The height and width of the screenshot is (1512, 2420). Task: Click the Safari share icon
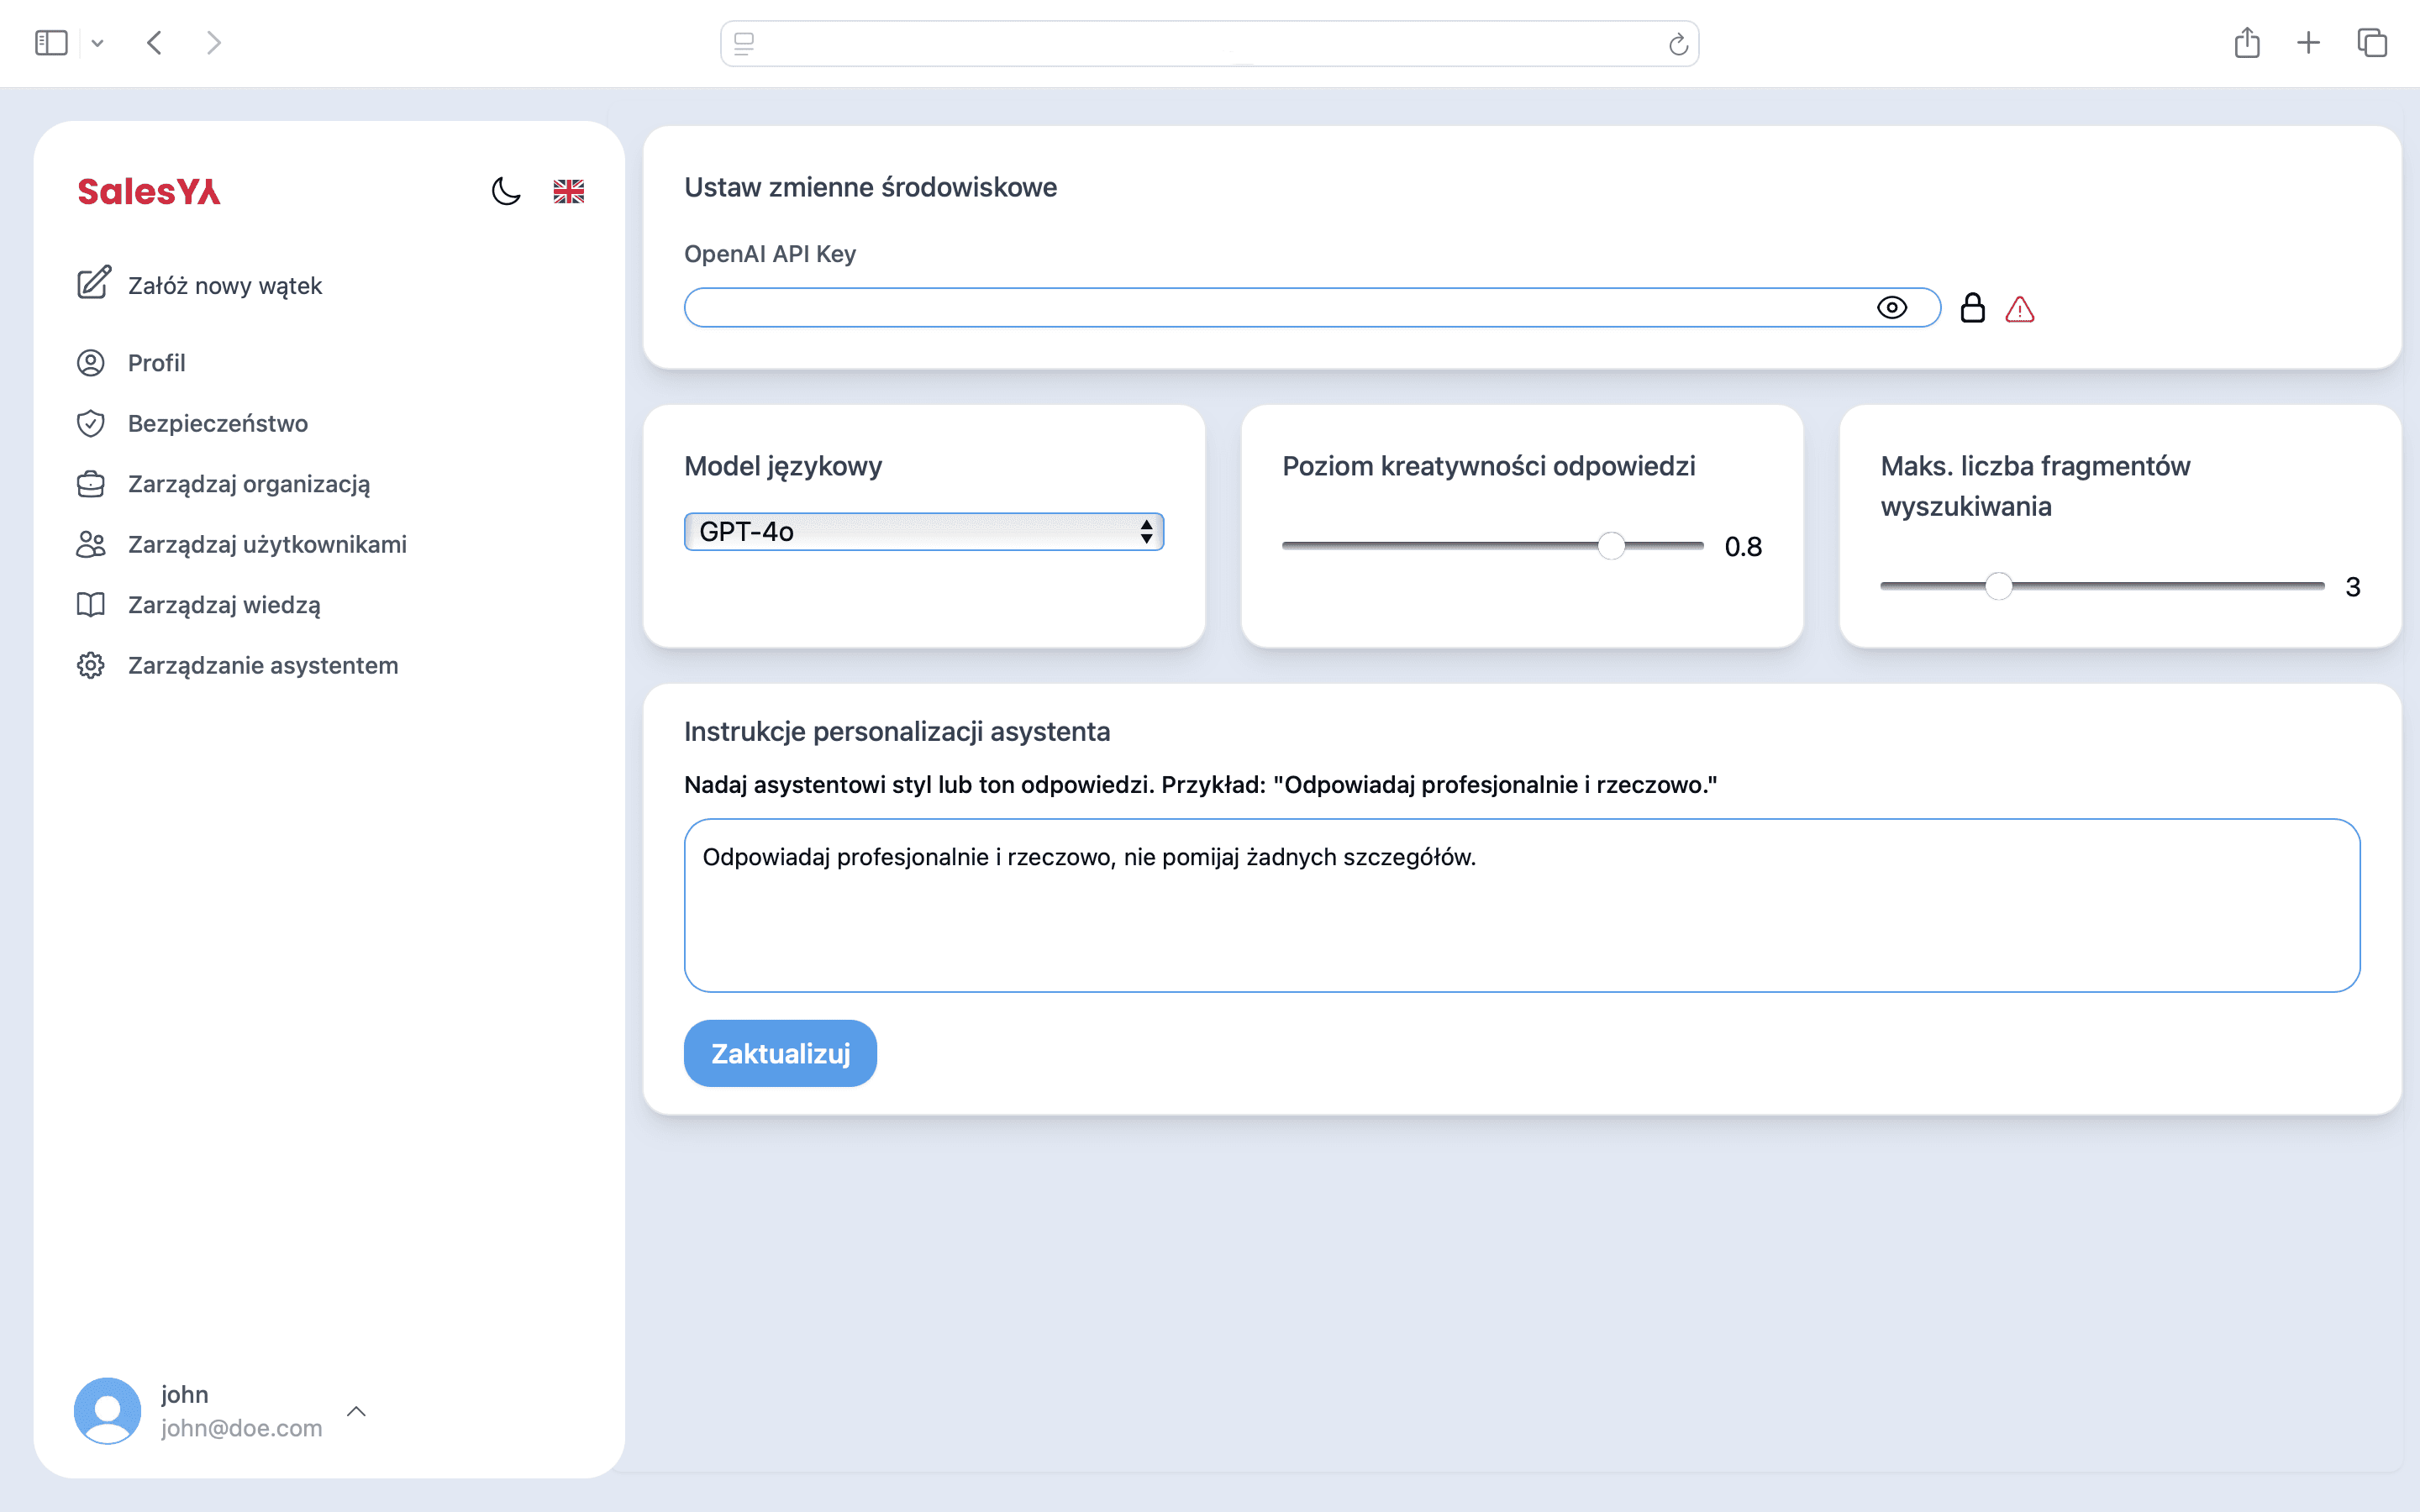tap(2246, 43)
